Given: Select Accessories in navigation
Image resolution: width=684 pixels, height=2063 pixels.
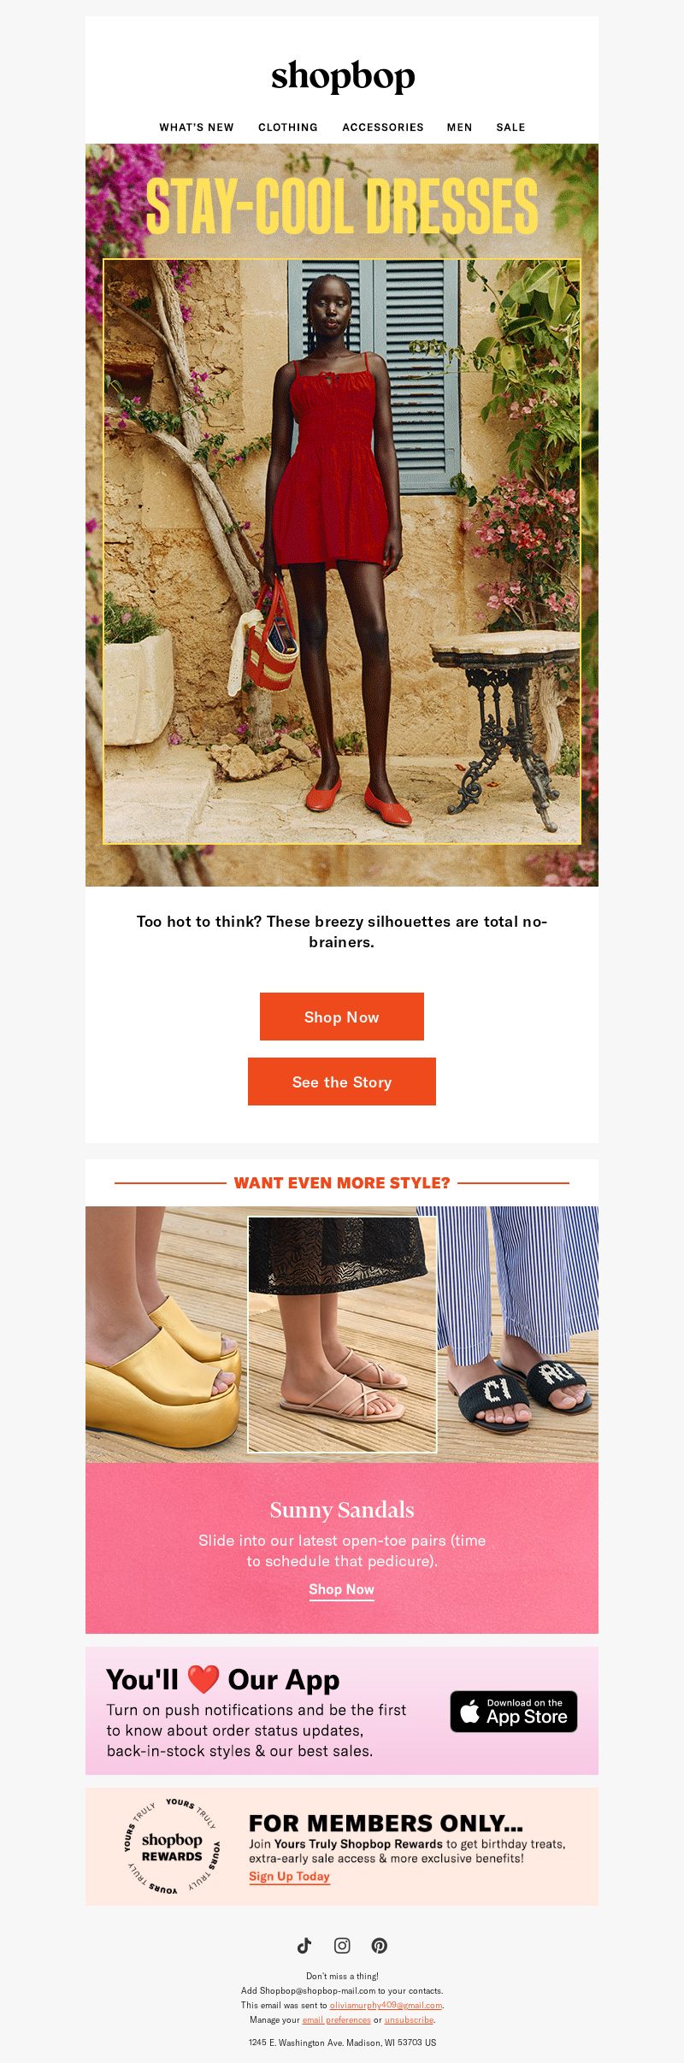Looking at the screenshot, I should click(x=383, y=127).
